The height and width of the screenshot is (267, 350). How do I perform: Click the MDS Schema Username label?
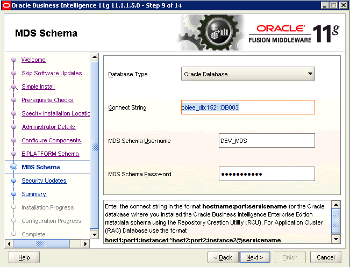point(139,141)
